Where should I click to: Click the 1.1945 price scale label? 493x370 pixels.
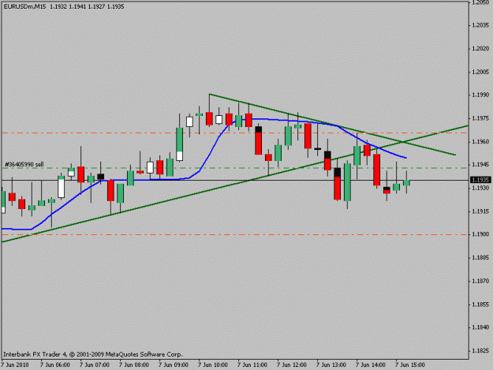click(x=480, y=164)
